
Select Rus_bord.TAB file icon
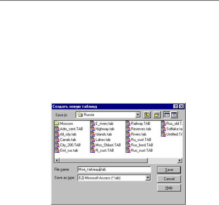pyautogui.click(x=128, y=145)
